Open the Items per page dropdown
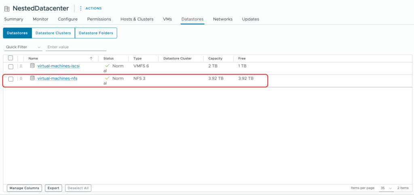414x195 pixels. (x=386, y=188)
